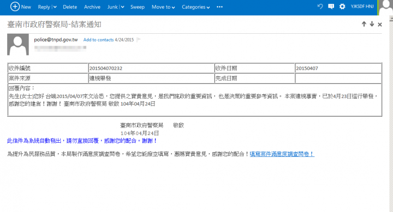Image resolution: width=393 pixels, height=212 pixels.
Task: Delete this email
Action: tap(70, 7)
